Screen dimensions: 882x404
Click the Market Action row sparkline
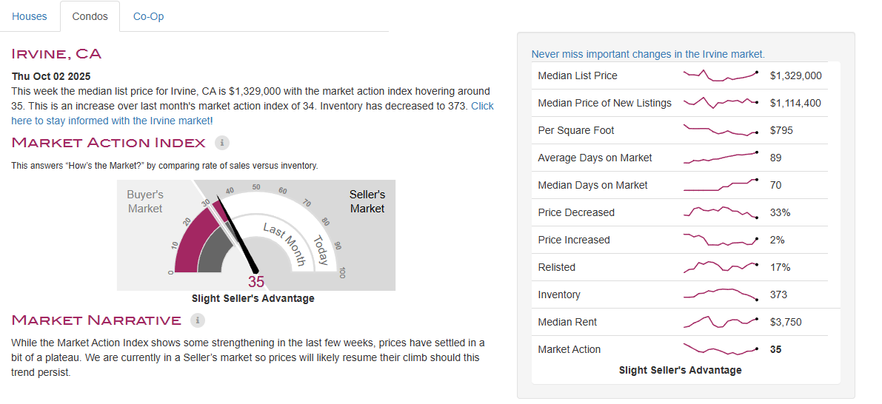coord(720,349)
